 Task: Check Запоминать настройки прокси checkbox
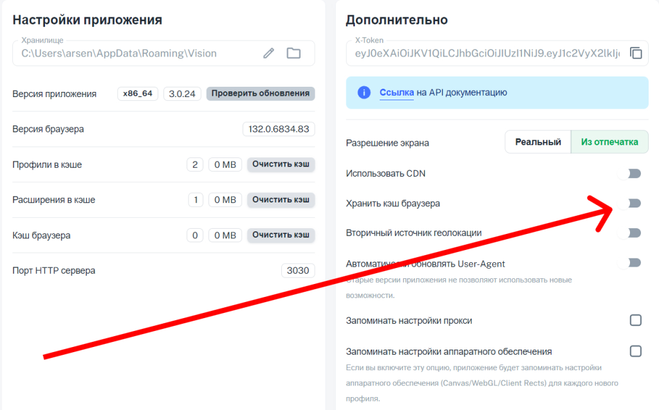click(635, 320)
